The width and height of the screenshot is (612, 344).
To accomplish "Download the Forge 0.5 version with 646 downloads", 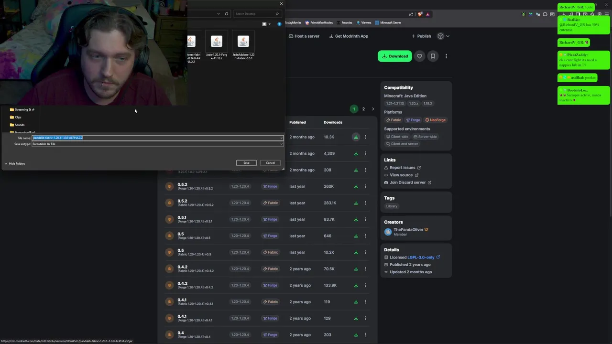I will [x=356, y=236].
